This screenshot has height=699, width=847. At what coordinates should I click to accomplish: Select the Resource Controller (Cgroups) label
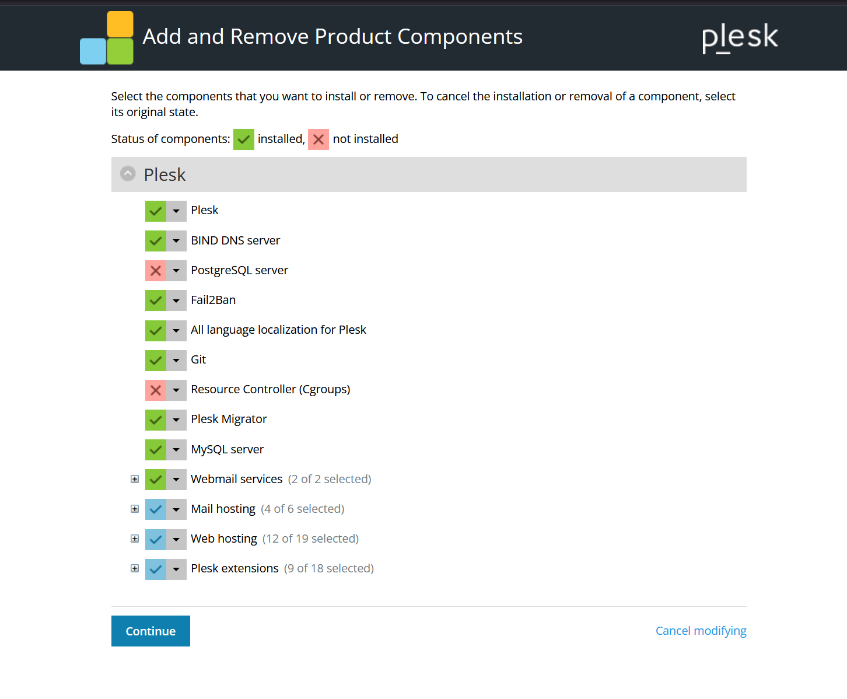click(270, 389)
